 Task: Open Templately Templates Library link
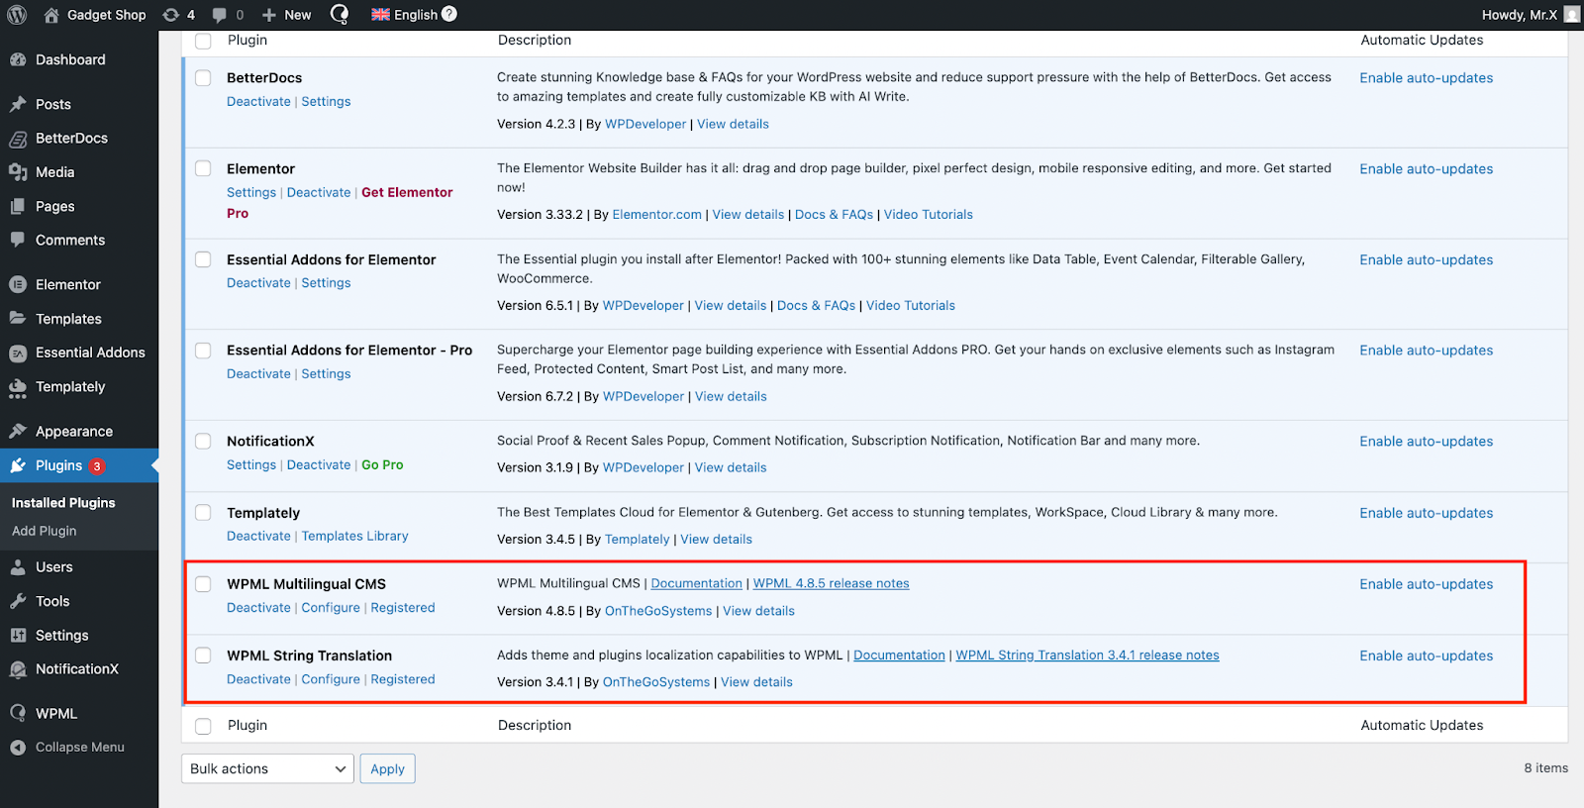354,536
